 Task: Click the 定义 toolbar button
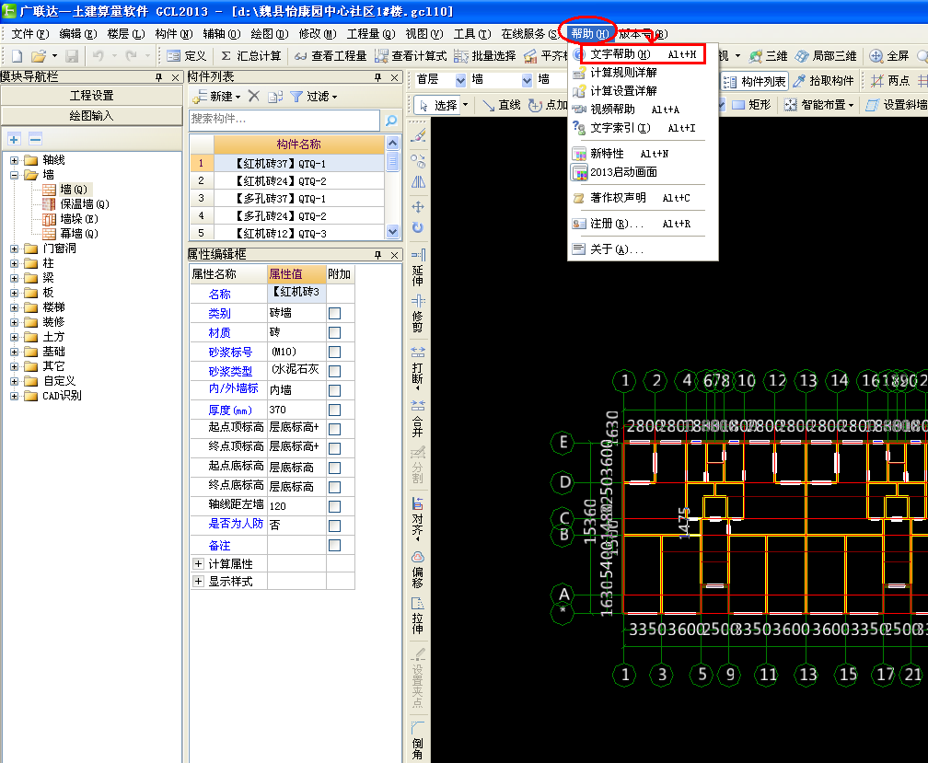pyautogui.click(x=187, y=56)
